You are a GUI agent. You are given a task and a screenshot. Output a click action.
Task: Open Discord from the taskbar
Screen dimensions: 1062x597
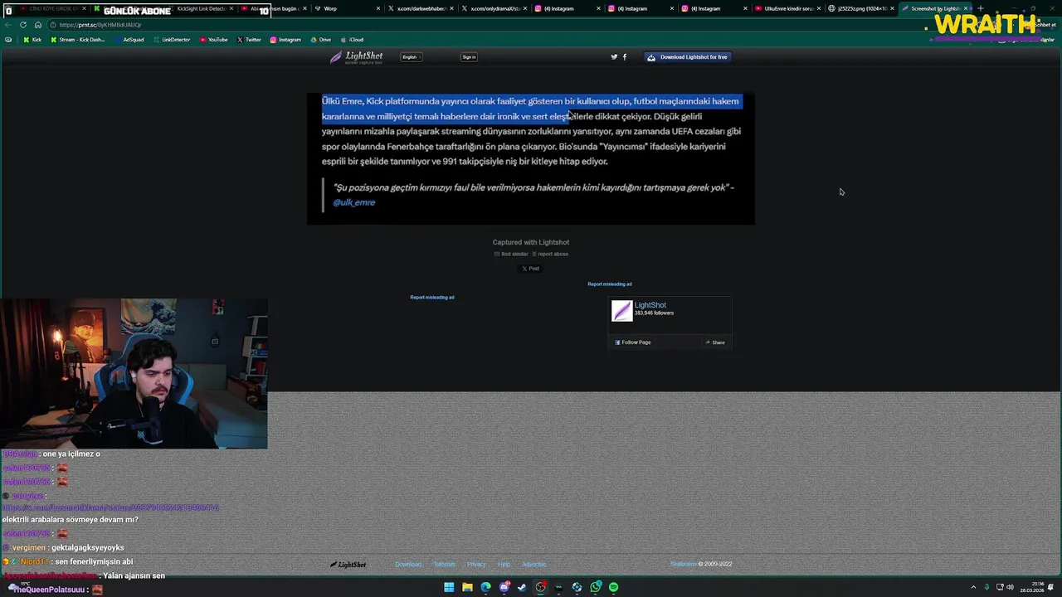point(504,587)
